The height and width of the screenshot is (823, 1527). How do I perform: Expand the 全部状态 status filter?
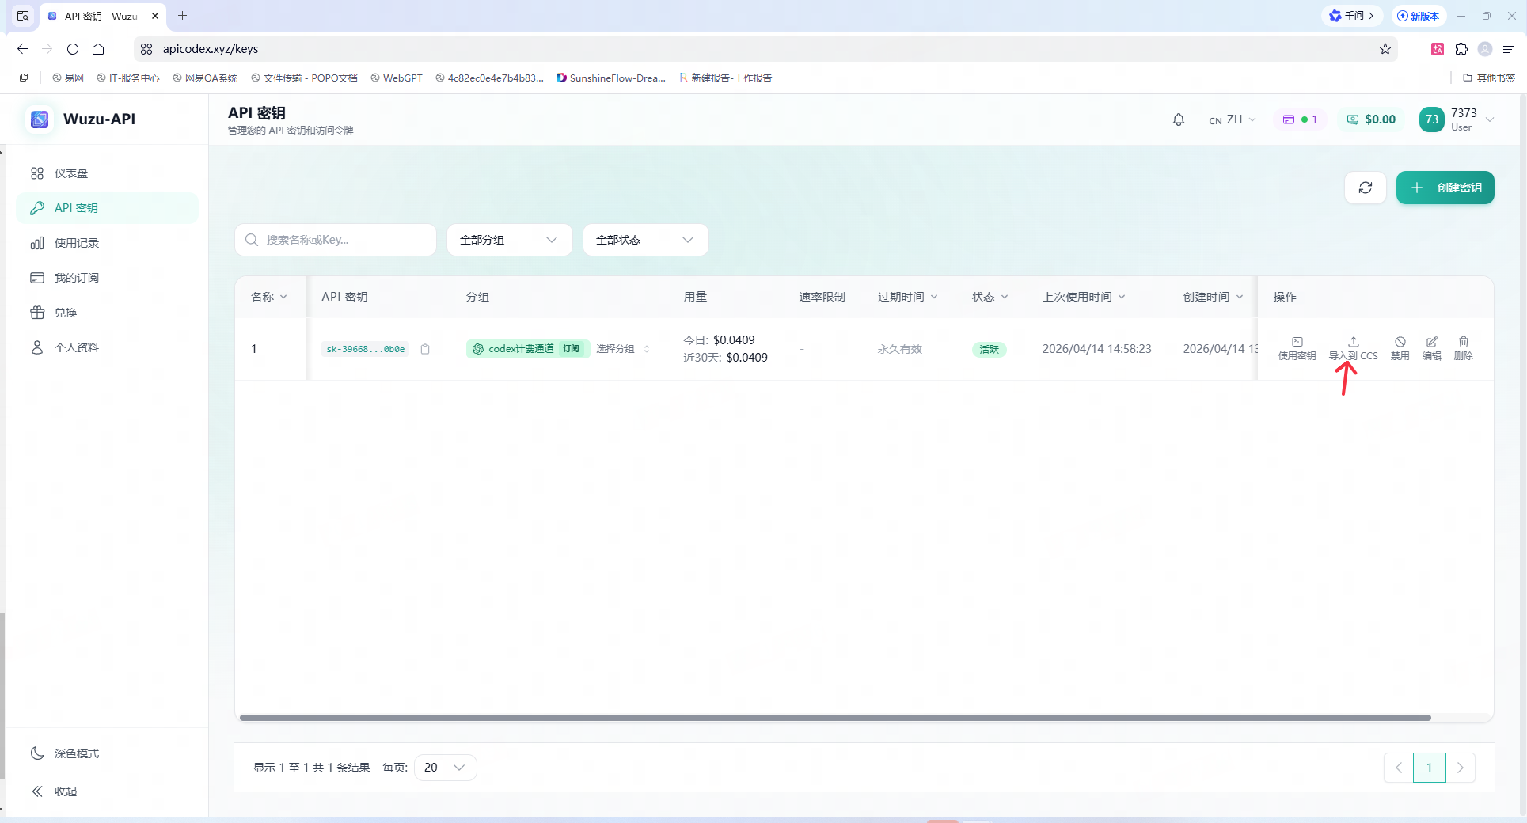(x=645, y=240)
